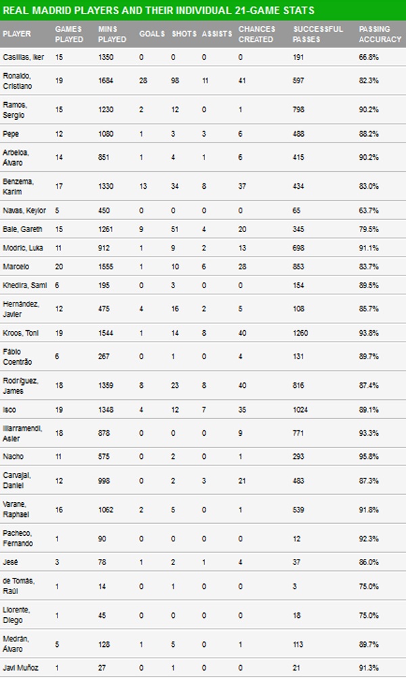Click the Kroos, Toni player name
Viewport: 406px width, 678px height.
coord(21,334)
